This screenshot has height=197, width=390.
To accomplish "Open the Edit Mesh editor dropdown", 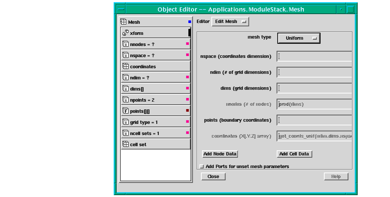I will coord(230,22).
